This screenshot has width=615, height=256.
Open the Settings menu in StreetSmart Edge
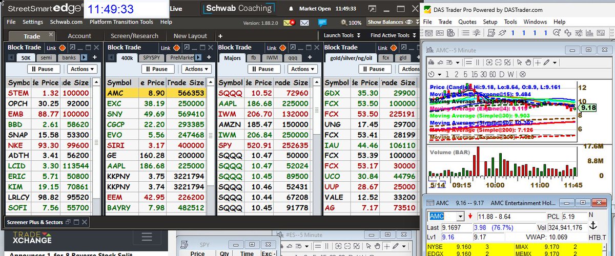(33, 22)
